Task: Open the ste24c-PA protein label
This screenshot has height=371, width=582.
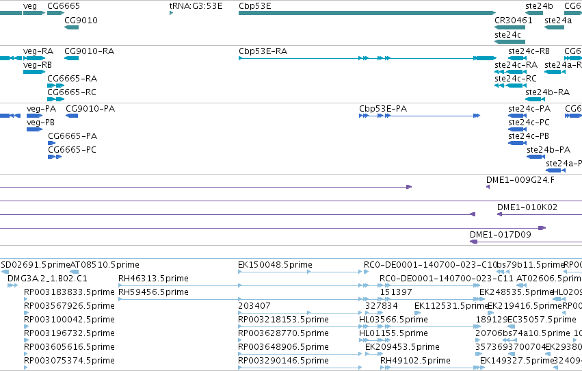Action: pyautogui.click(x=529, y=109)
